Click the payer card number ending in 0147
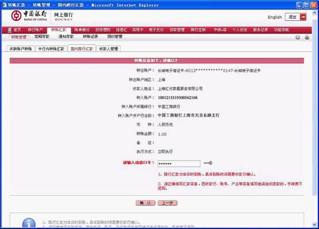Screen dimensions: 319x229 [x=209, y=71]
